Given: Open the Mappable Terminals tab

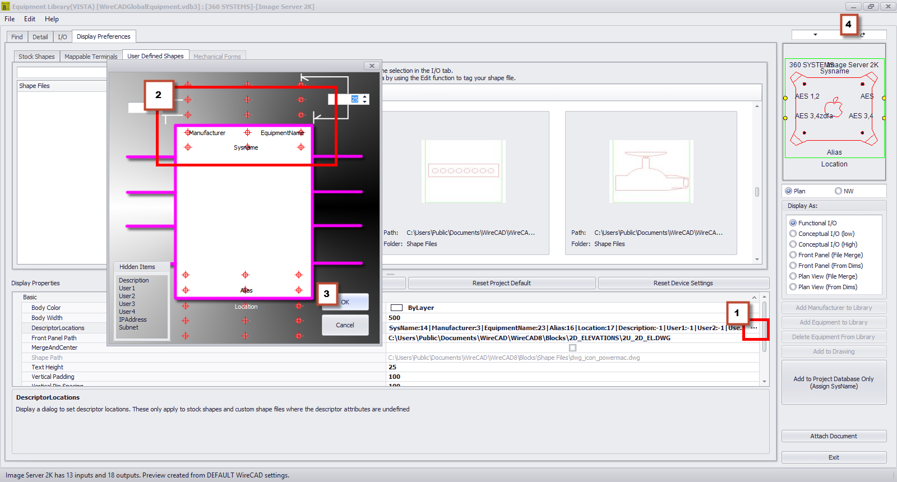Looking at the screenshot, I should click(x=91, y=57).
